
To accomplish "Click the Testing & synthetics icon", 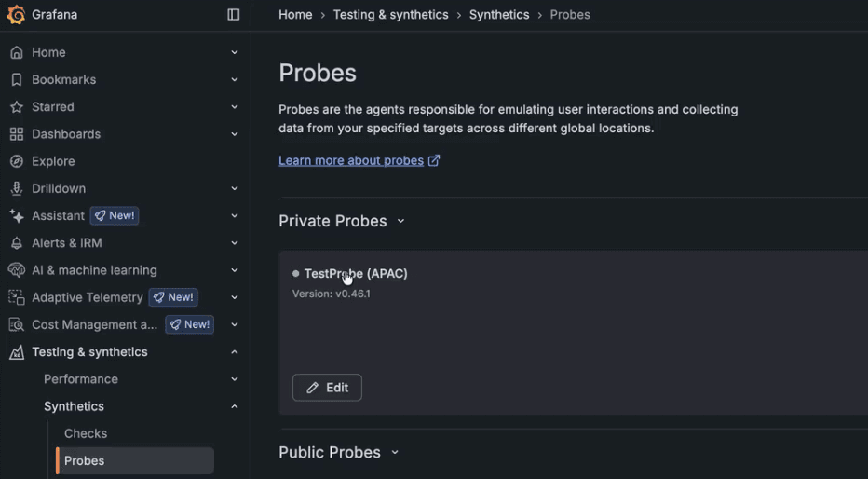I will (17, 352).
